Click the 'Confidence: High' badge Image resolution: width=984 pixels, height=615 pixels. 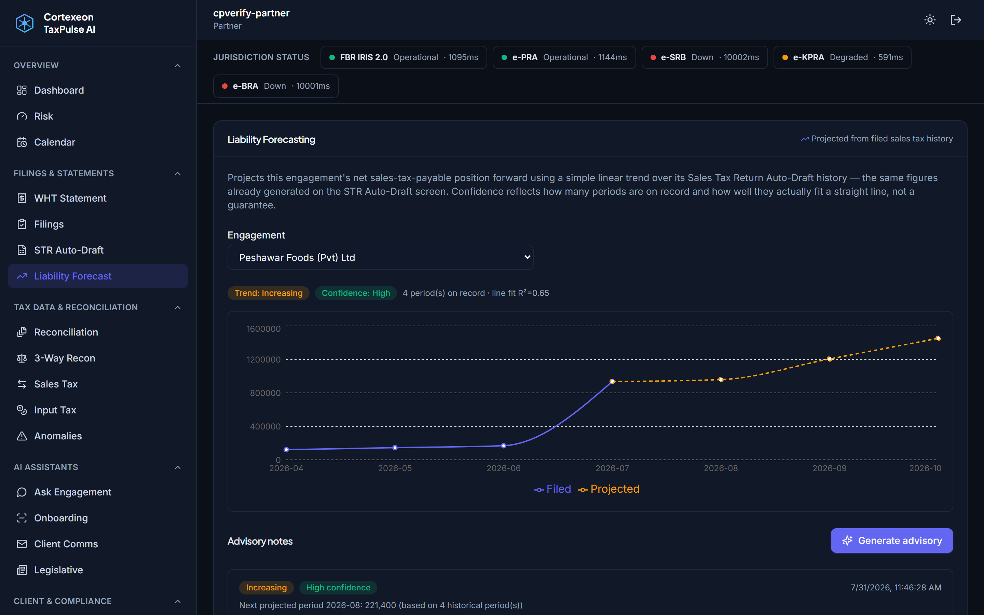[356, 293]
